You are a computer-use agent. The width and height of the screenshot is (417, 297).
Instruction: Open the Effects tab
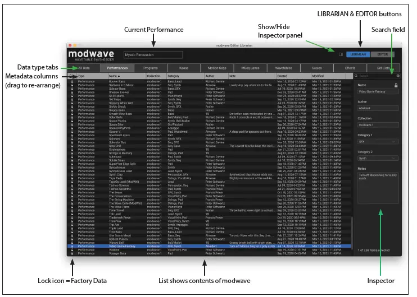[350, 68]
